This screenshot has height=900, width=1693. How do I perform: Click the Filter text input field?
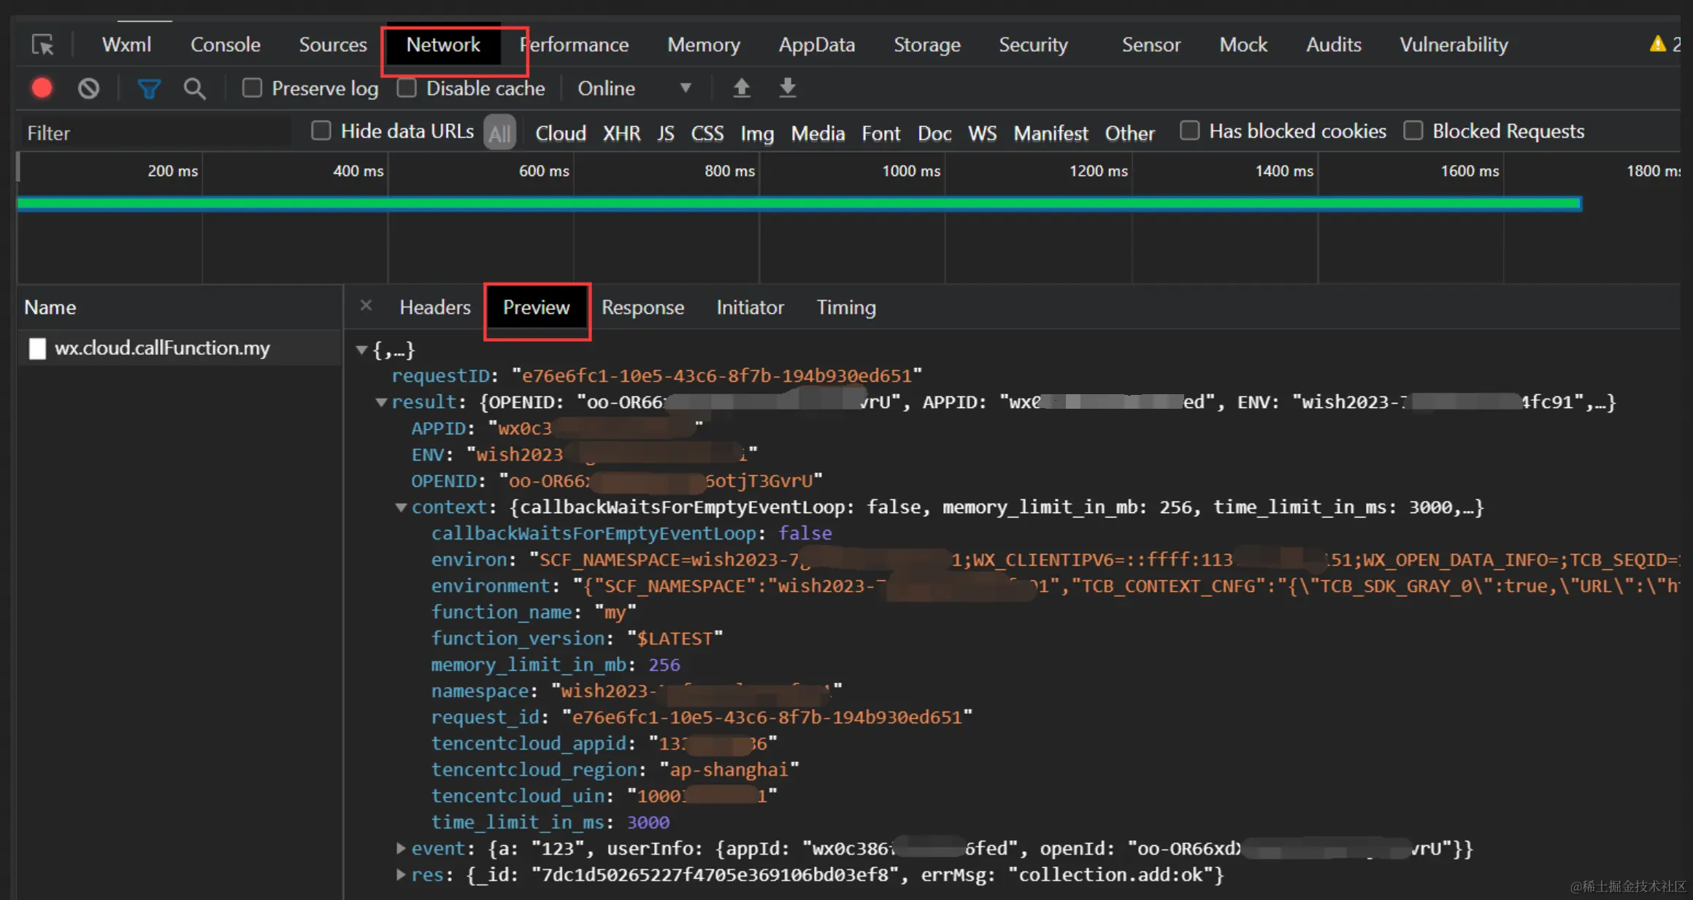153,133
